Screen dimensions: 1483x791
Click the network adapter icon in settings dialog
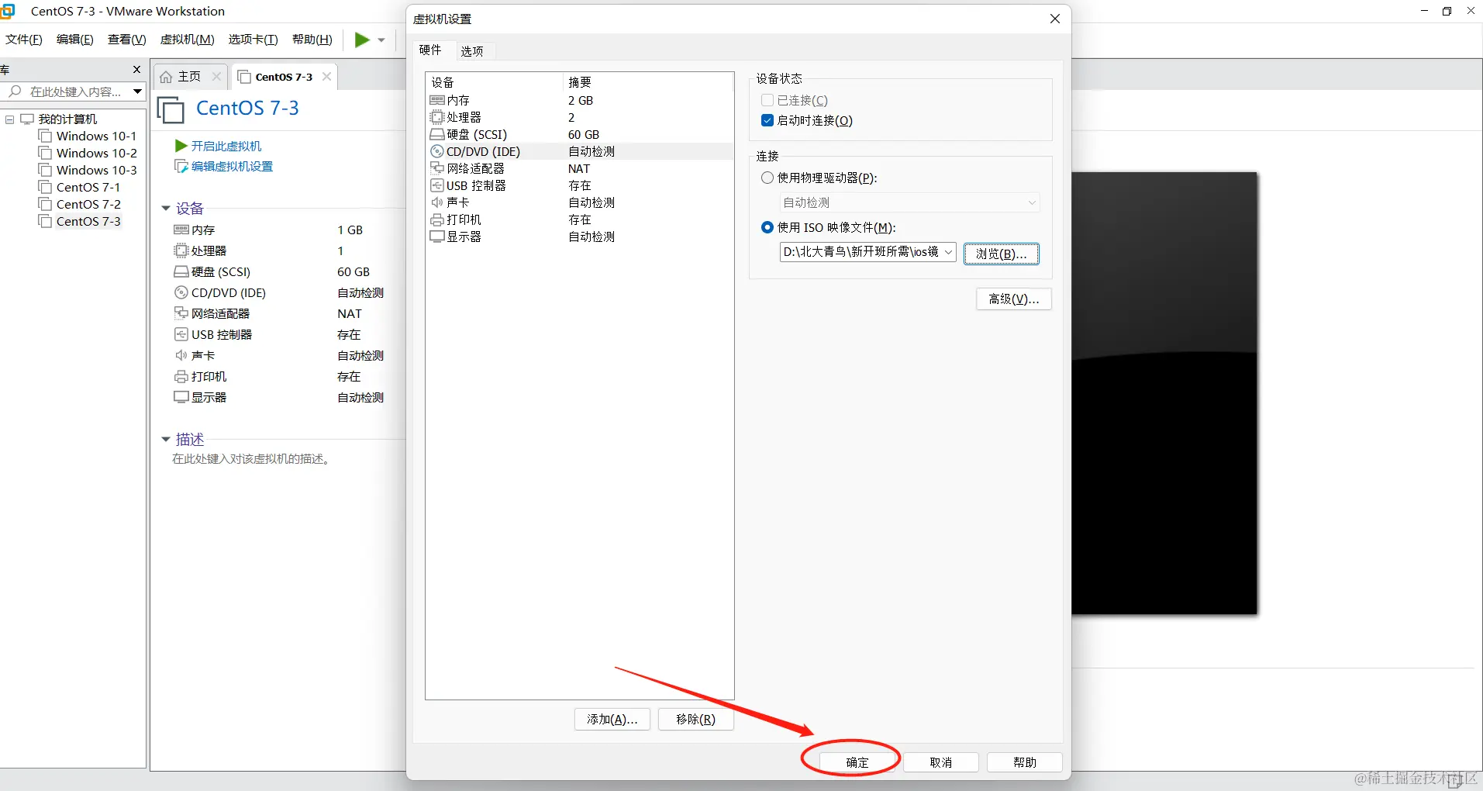pyautogui.click(x=437, y=168)
